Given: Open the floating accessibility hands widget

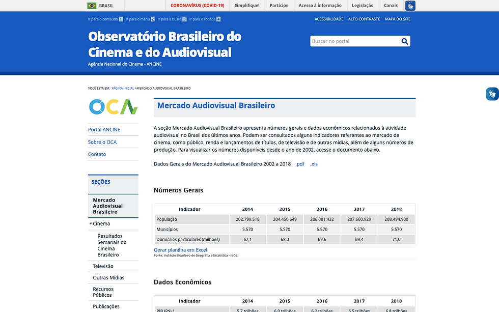Looking at the screenshot, I should coord(492,94).
